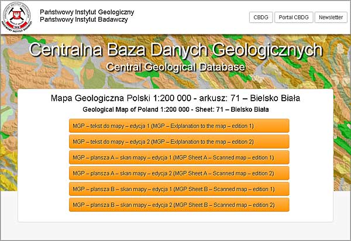This screenshot has width=351, height=241.
Task: Click the Państwowy Instytut Geologiczny logo
Action: tap(16, 17)
